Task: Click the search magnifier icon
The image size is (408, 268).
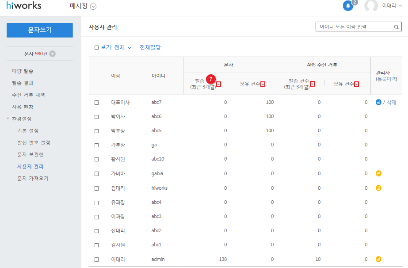Action: pyautogui.click(x=397, y=27)
